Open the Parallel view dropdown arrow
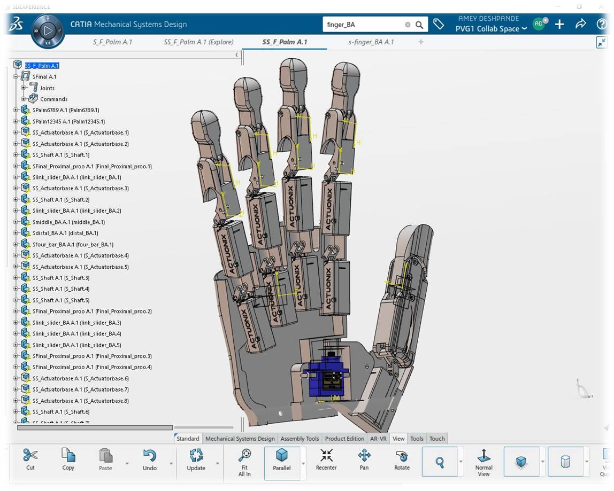The image size is (614, 491). click(303, 464)
